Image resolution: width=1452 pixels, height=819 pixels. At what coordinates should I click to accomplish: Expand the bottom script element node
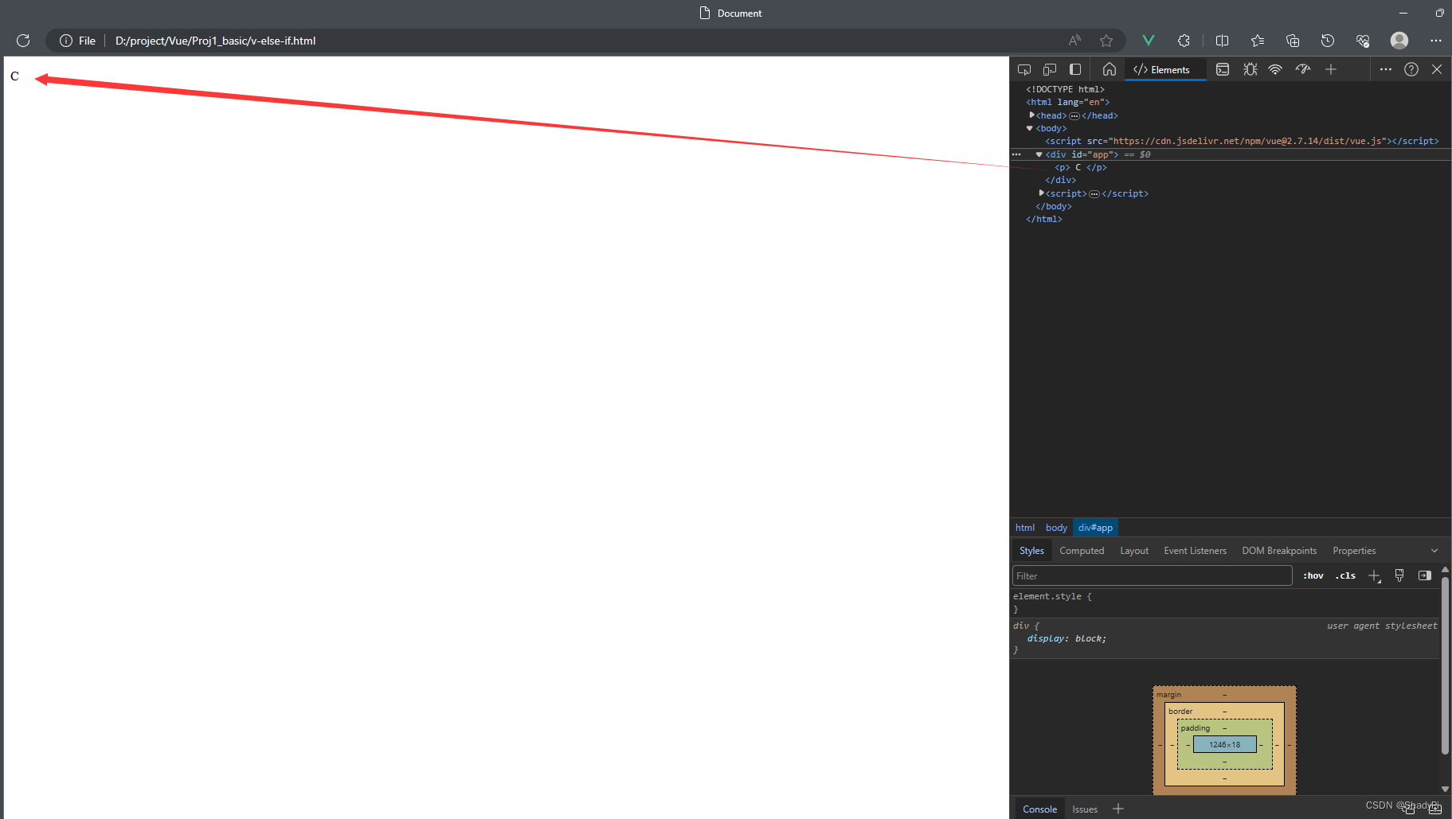(x=1041, y=193)
